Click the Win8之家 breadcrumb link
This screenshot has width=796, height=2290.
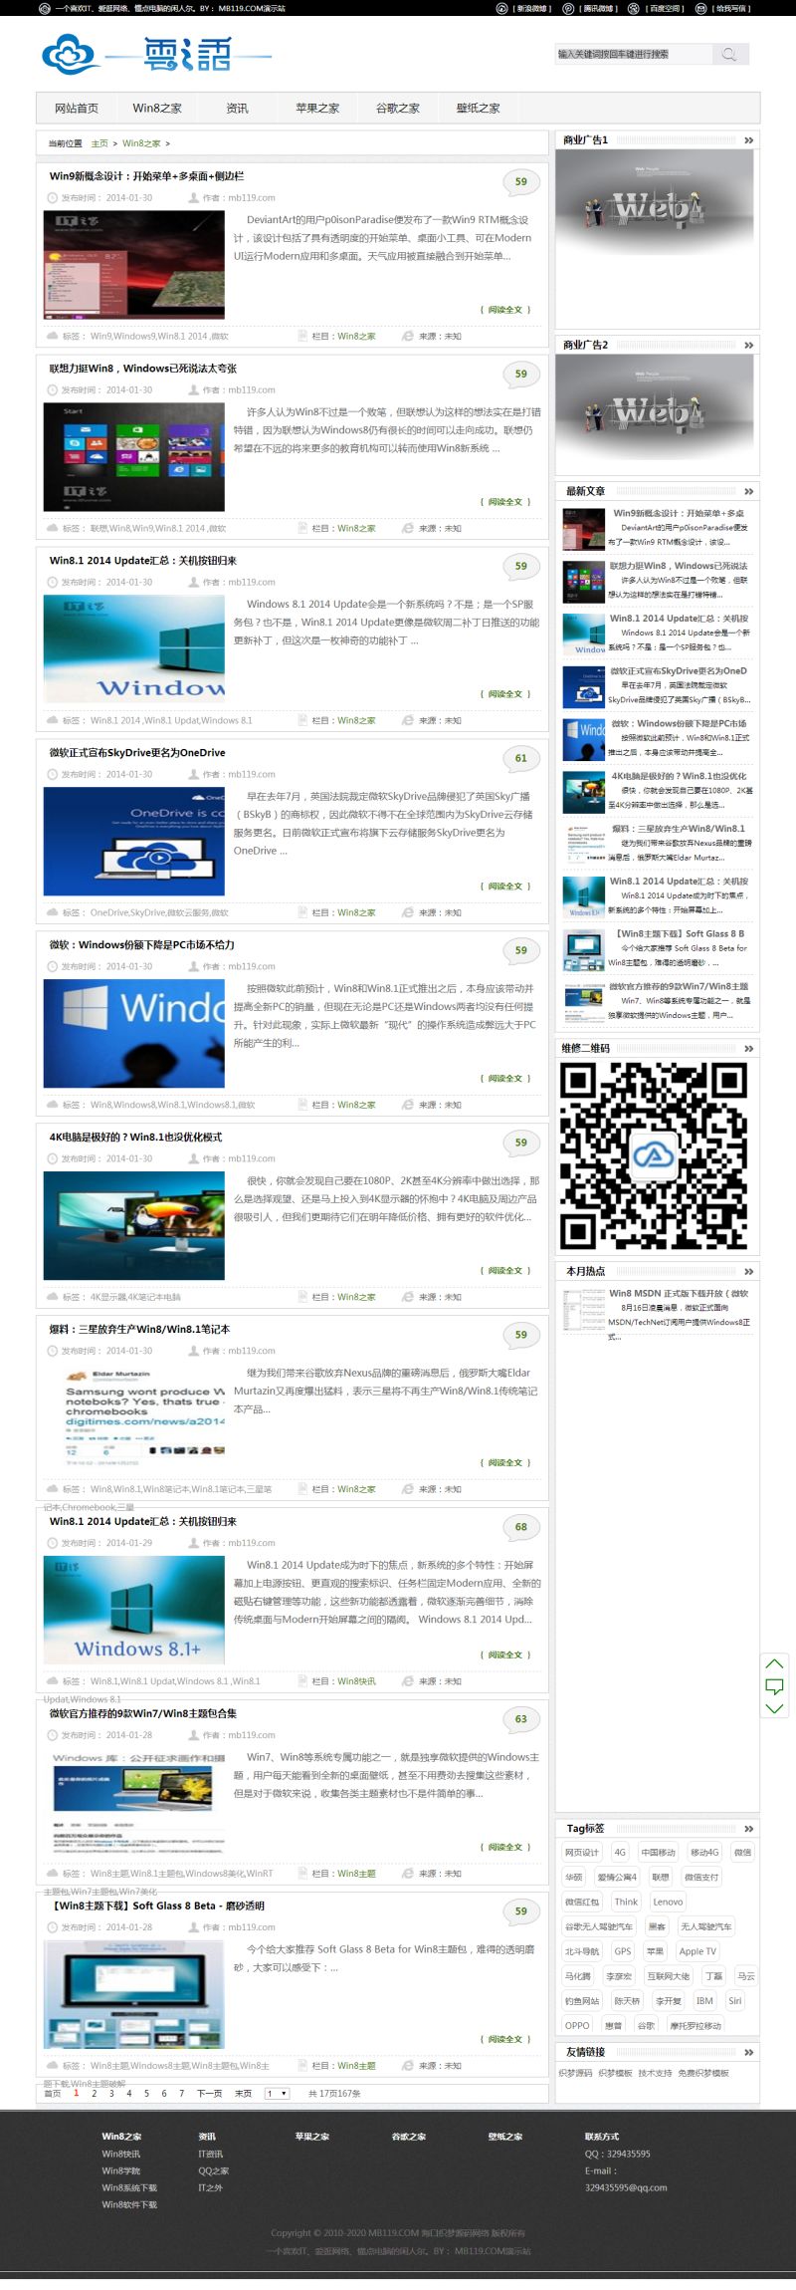pyautogui.click(x=141, y=143)
